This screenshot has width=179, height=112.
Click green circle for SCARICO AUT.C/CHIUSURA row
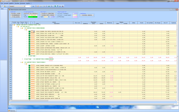point(29,66)
